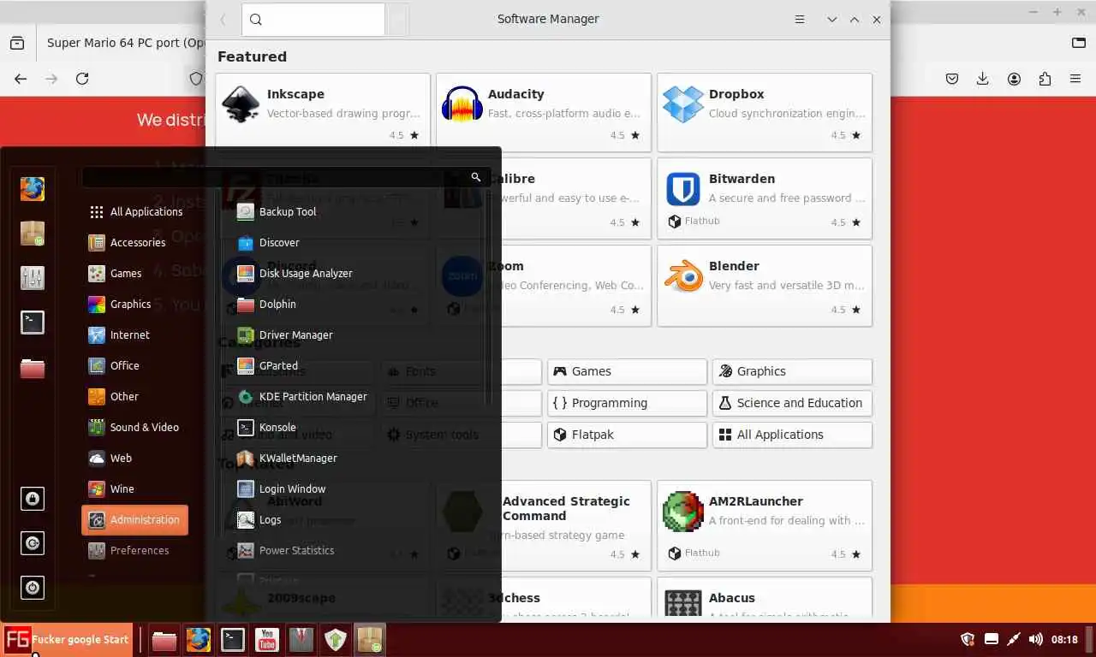Click the Software Manager back arrow
This screenshot has height=657, width=1096.
coord(223,20)
